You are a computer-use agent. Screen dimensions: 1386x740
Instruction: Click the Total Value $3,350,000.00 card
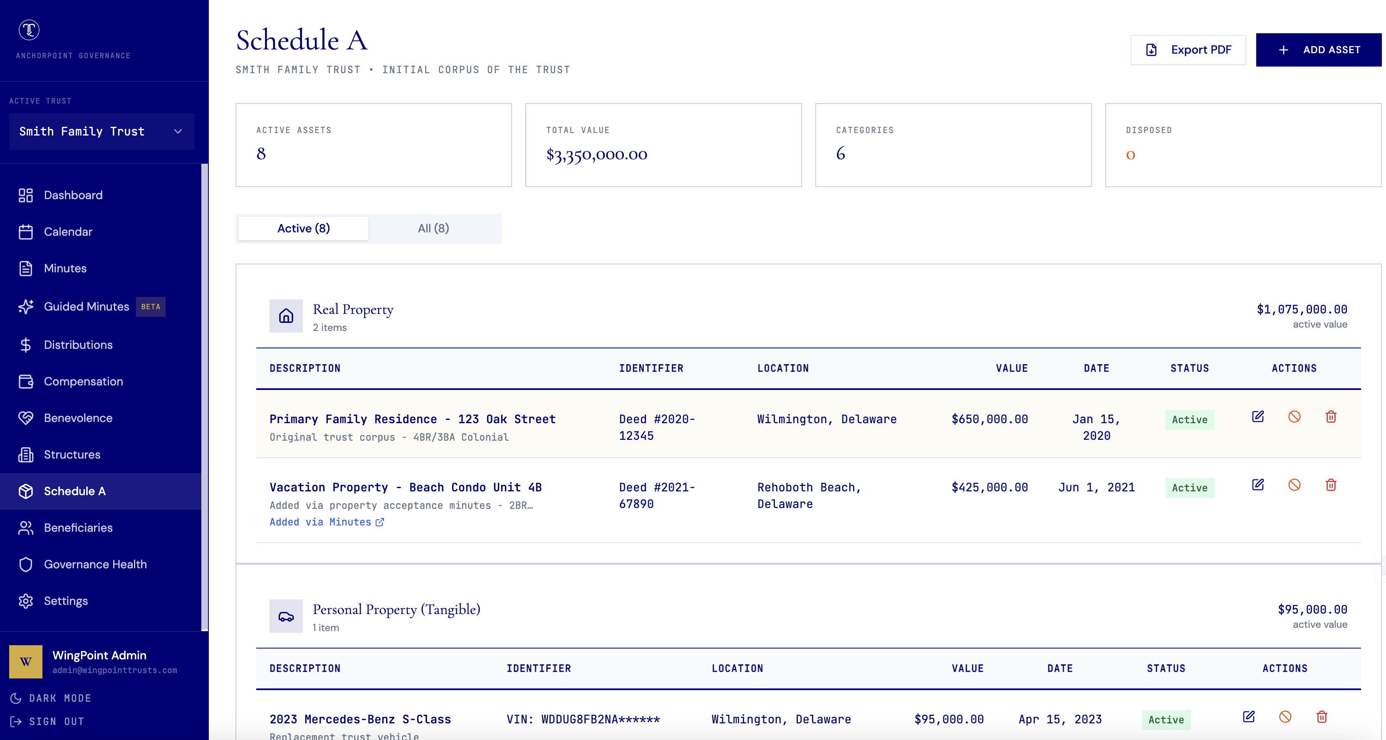point(663,145)
